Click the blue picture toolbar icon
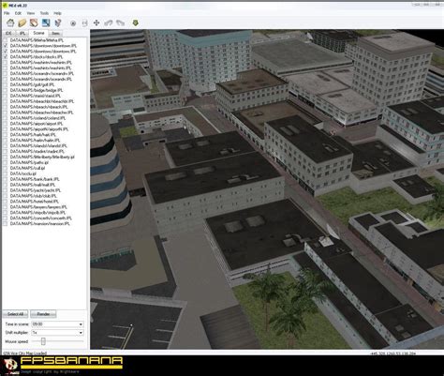Viewport: 444px width, 376px height. click(x=46, y=23)
